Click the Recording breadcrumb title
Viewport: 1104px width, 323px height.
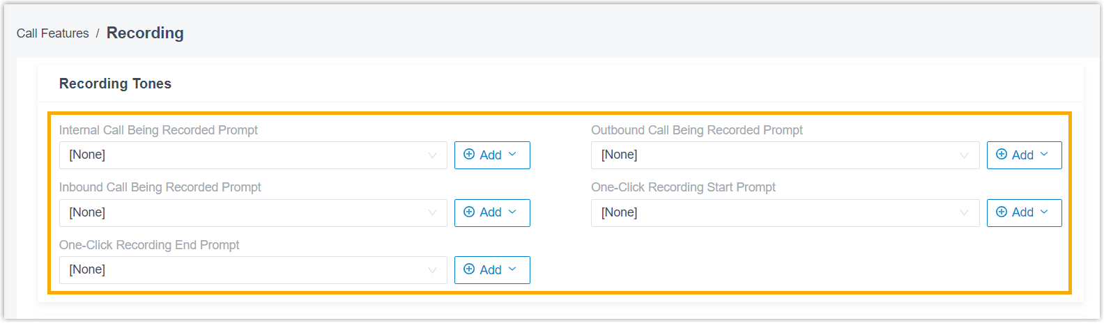tap(145, 33)
